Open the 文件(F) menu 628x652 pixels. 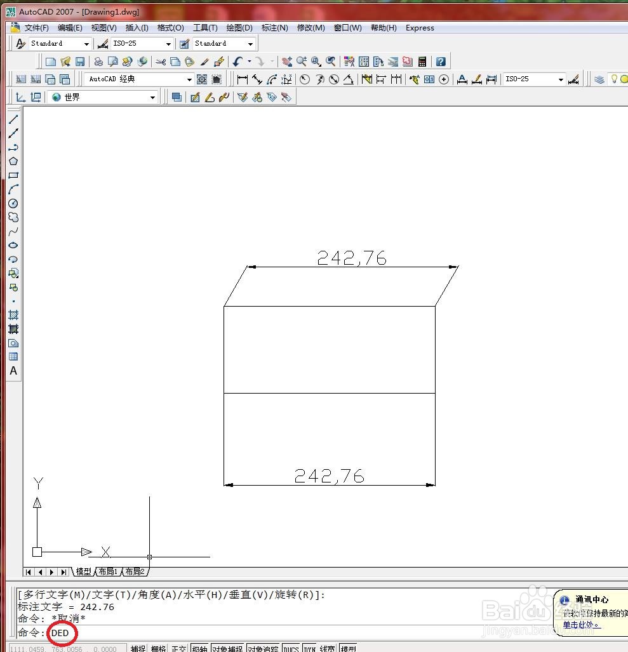37,28
